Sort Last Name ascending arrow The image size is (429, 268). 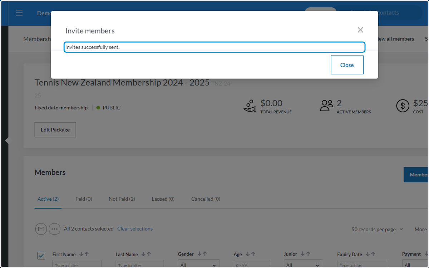(x=149, y=254)
